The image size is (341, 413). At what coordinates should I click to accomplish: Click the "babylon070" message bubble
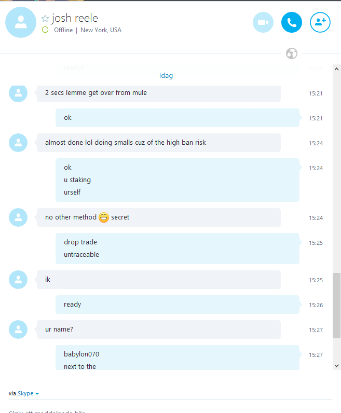click(x=178, y=357)
